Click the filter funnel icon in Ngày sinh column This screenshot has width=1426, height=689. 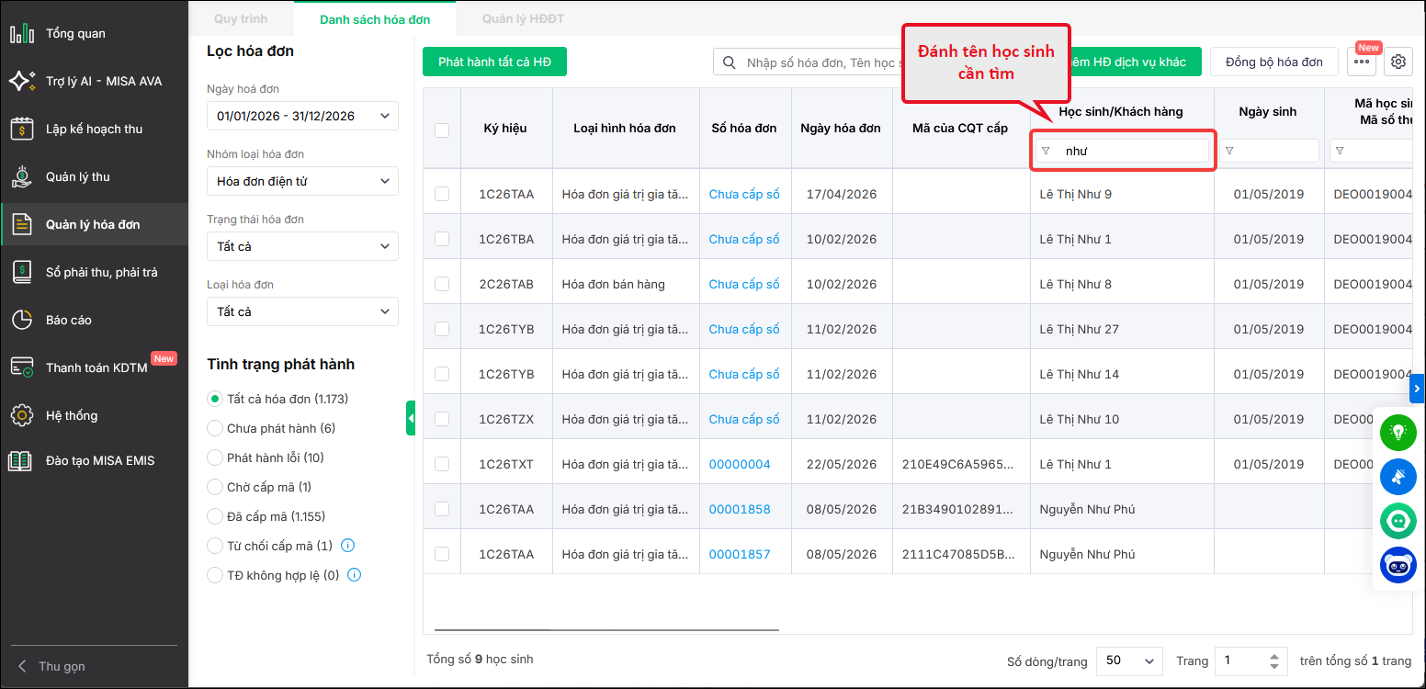(x=1229, y=151)
